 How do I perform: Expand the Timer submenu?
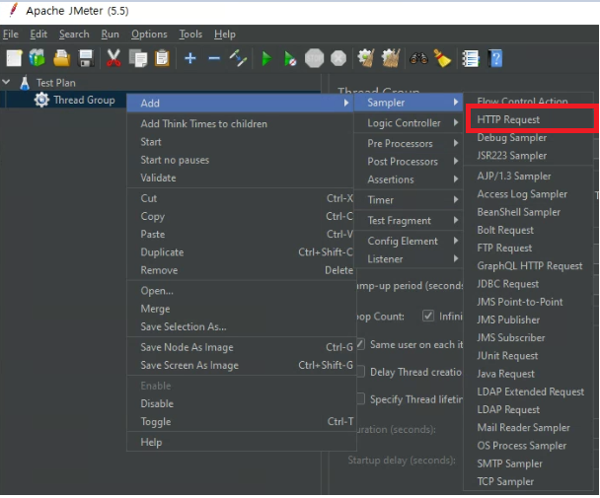click(x=409, y=200)
